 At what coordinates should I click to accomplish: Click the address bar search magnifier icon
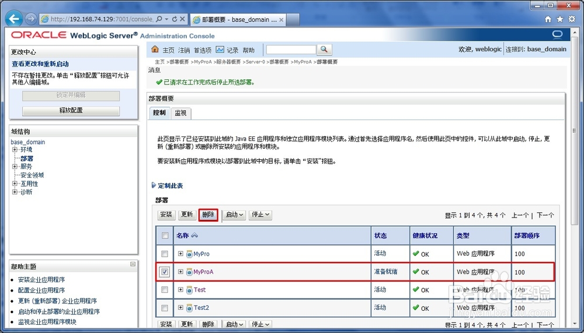[x=159, y=19]
